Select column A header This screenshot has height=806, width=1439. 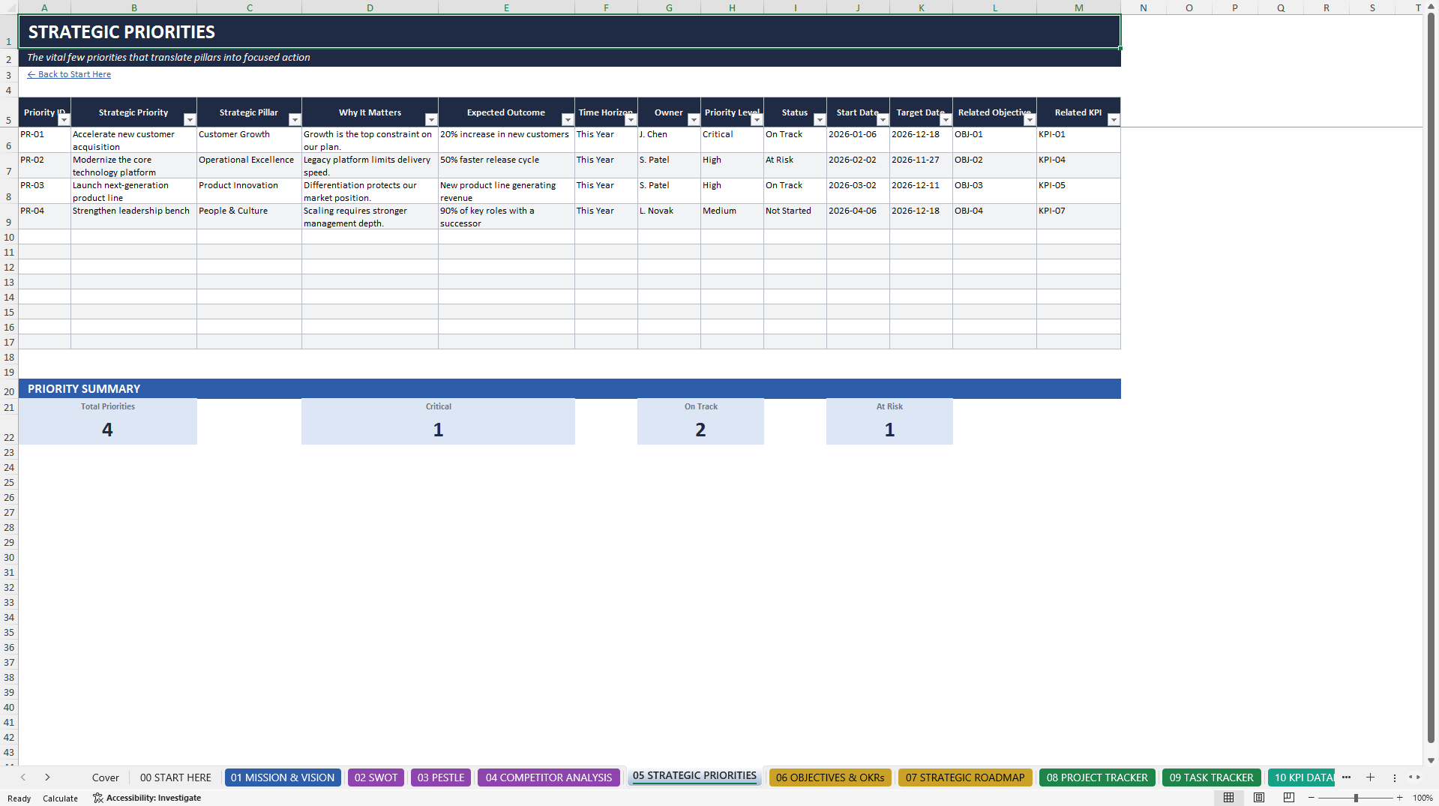[x=44, y=7]
